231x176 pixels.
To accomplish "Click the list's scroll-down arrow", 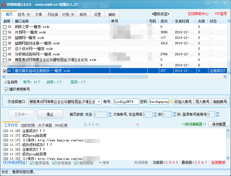I will click(x=229, y=72).
